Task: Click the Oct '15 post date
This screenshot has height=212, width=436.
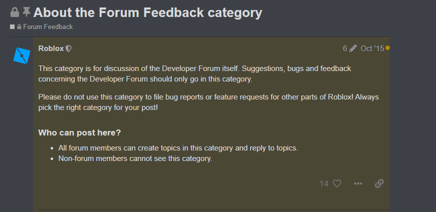Action: [372, 48]
